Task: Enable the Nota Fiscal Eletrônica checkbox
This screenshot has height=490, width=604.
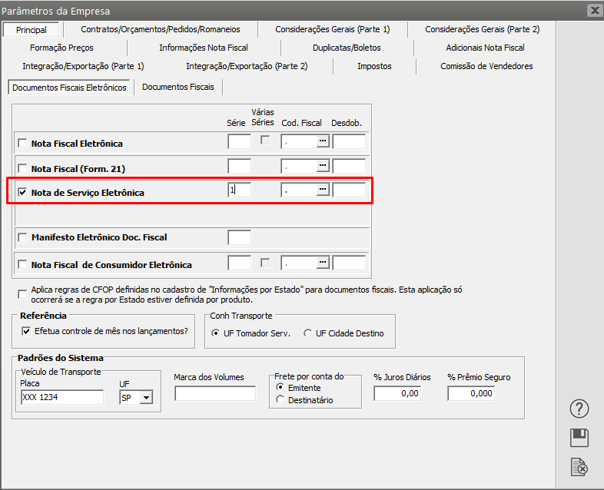Action: 22,144
